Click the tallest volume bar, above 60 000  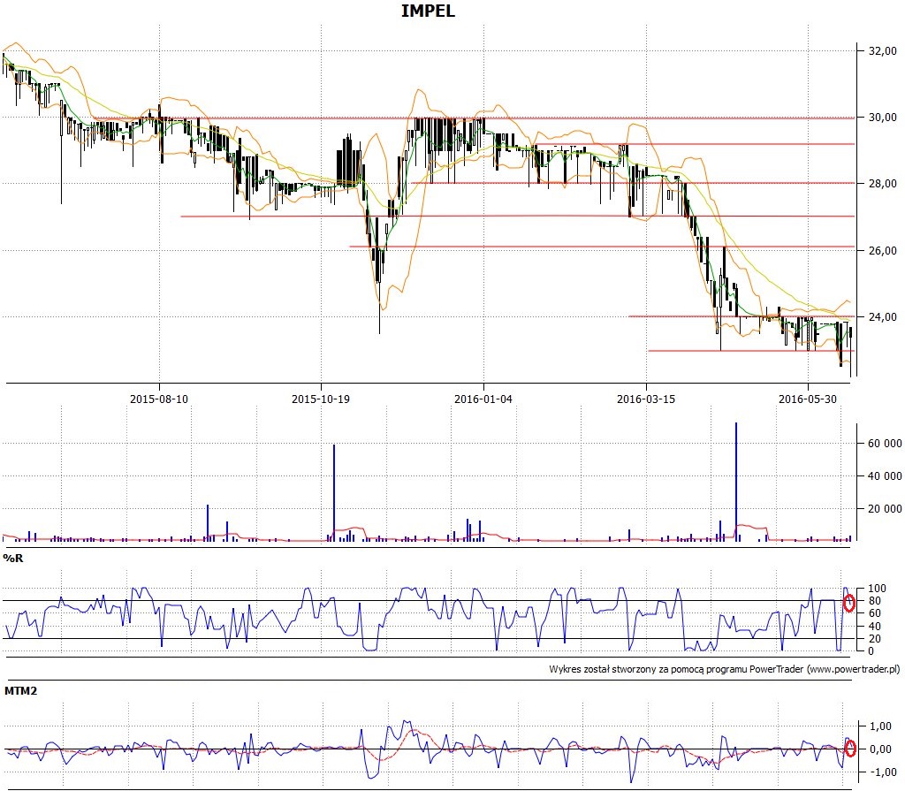[736, 482]
